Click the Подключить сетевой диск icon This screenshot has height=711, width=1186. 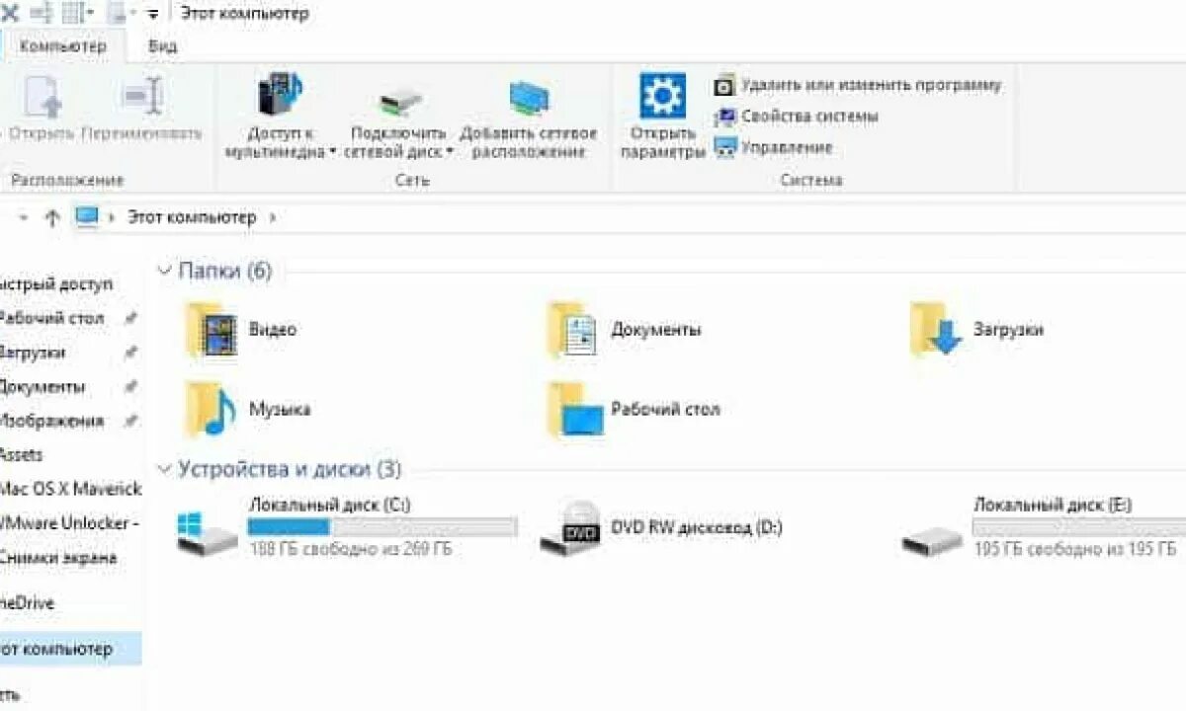pos(400,102)
